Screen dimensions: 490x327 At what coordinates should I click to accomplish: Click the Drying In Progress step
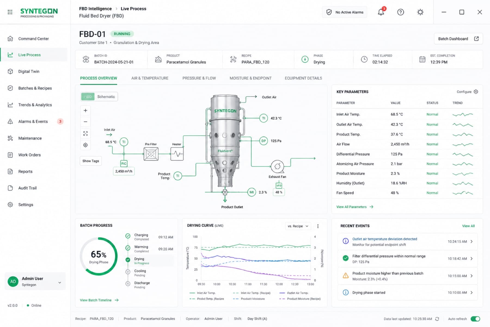click(149, 261)
